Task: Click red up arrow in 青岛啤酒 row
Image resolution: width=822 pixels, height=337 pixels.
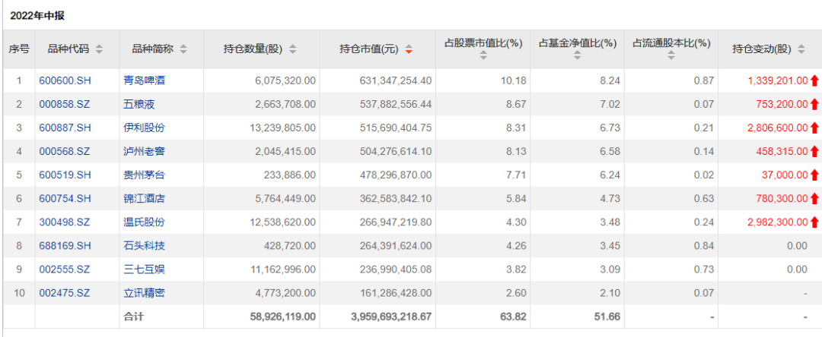Action: click(814, 80)
